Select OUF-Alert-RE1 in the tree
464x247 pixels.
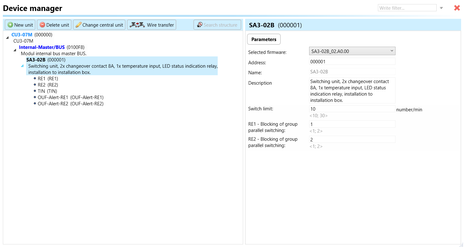(70, 97)
